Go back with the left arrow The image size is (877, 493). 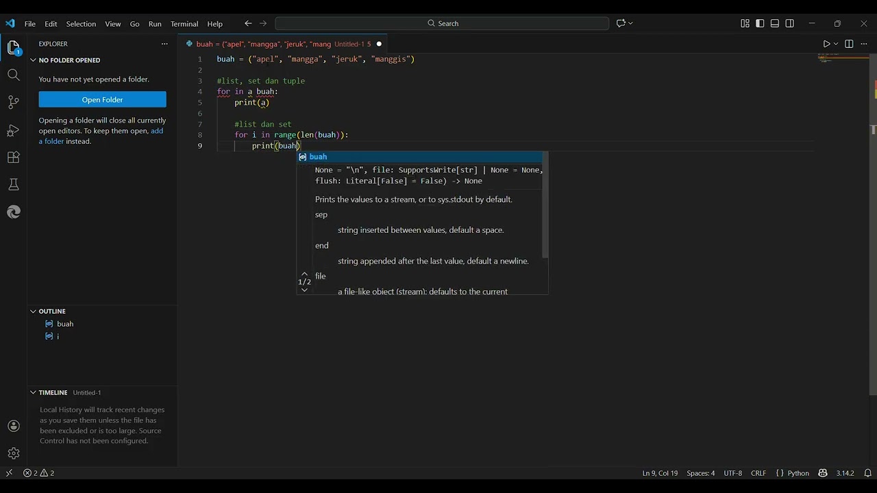point(248,23)
